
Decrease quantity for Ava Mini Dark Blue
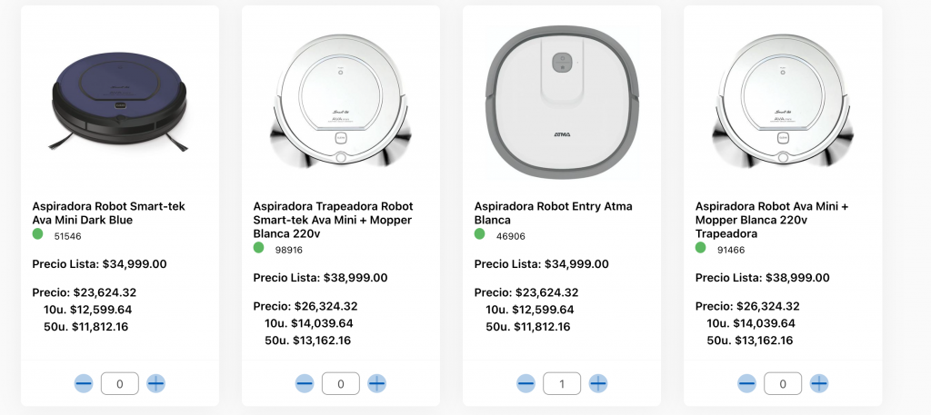(84, 384)
